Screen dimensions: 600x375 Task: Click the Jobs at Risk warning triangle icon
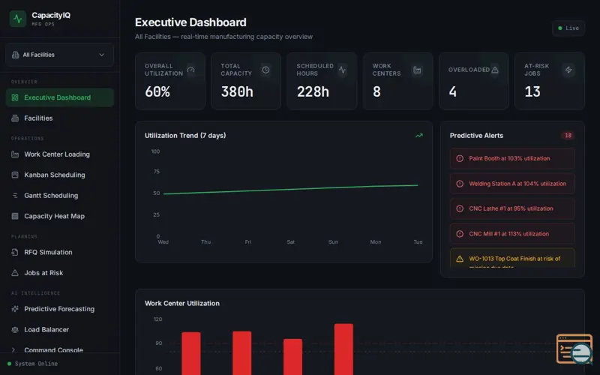point(15,273)
